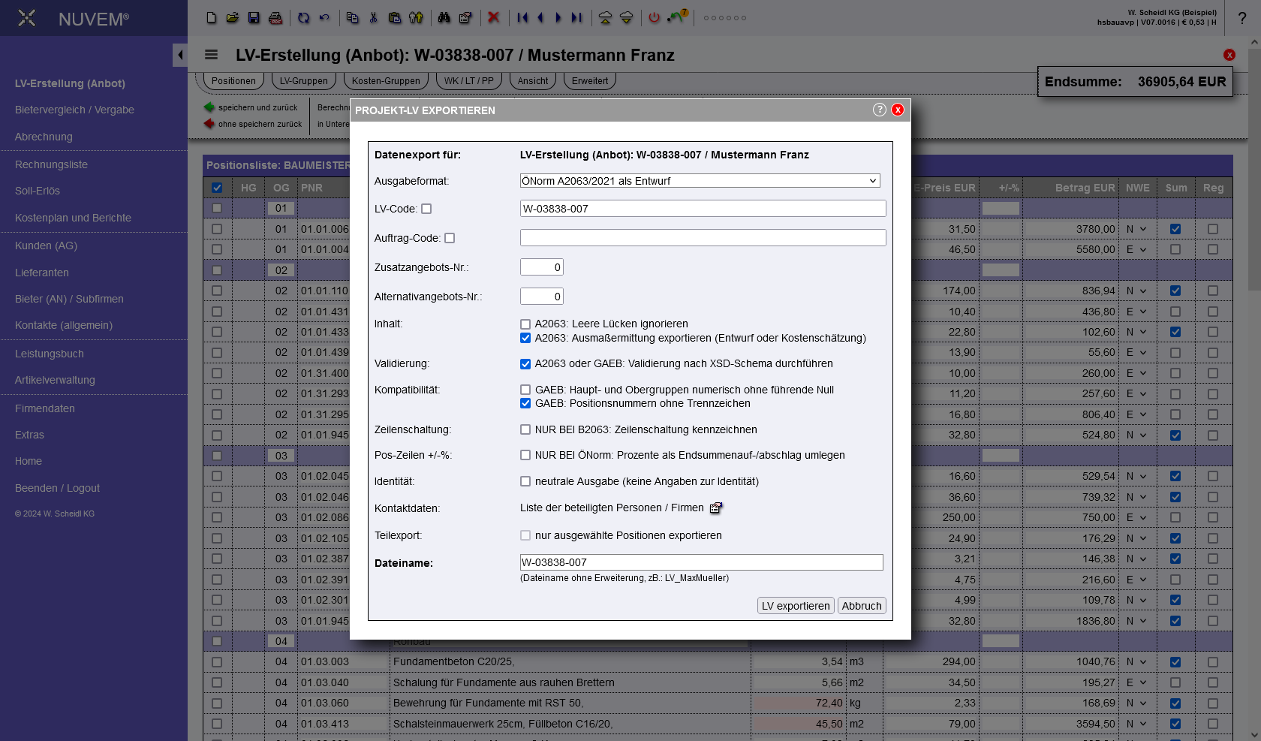Click into the Dateiname input field
Screen dimensions: 1261x741
pyautogui.click(x=701, y=562)
